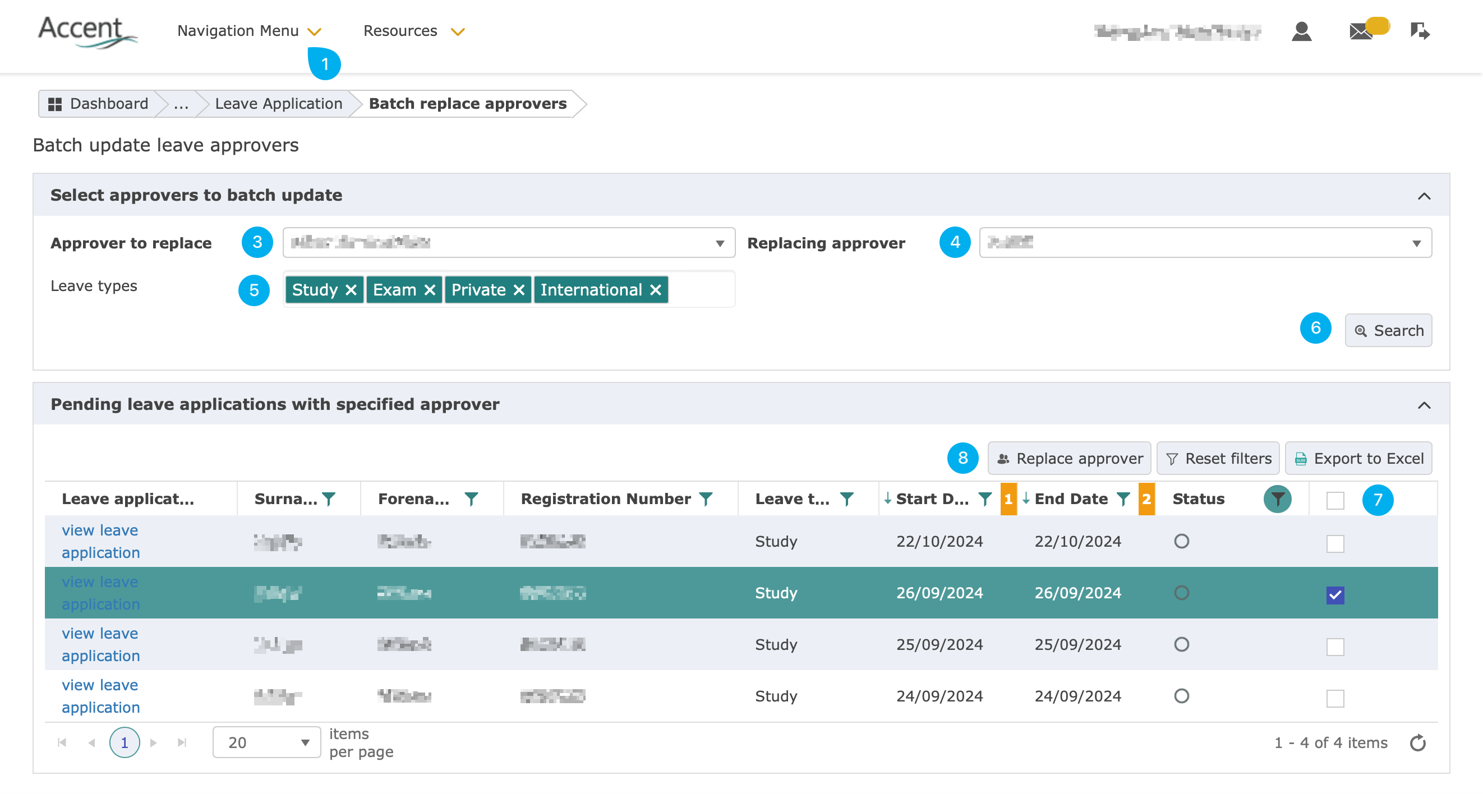
Task: Go to the next page arrow
Action: tap(153, 743)
